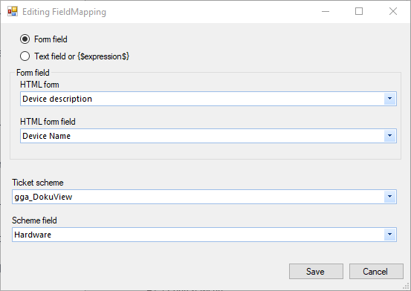Click the Form field option label
Screen dimensions: 411x291
pos(51,39)
